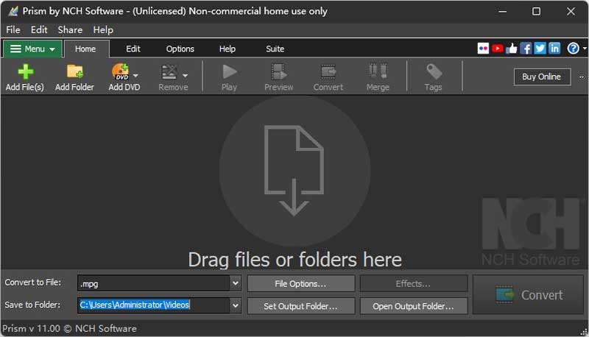This screenshot has height=337, width=589.
Task: Click the Prism app icon in title bar
Action: [x=13, y=11]
